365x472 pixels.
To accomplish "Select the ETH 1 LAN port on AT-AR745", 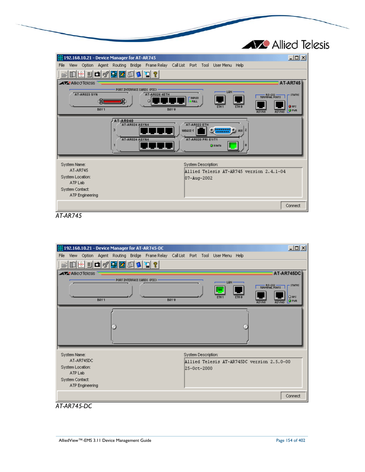I will [220, 100].
